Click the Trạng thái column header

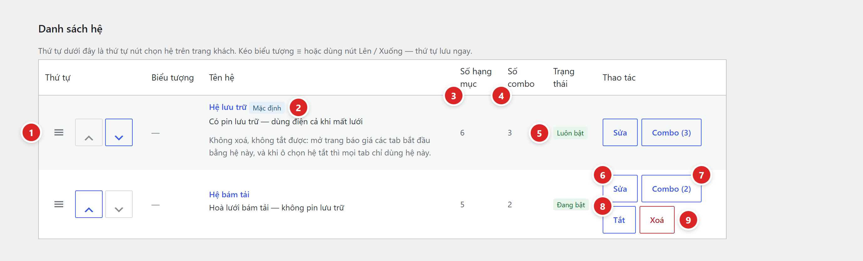click(x=564, y=77)
